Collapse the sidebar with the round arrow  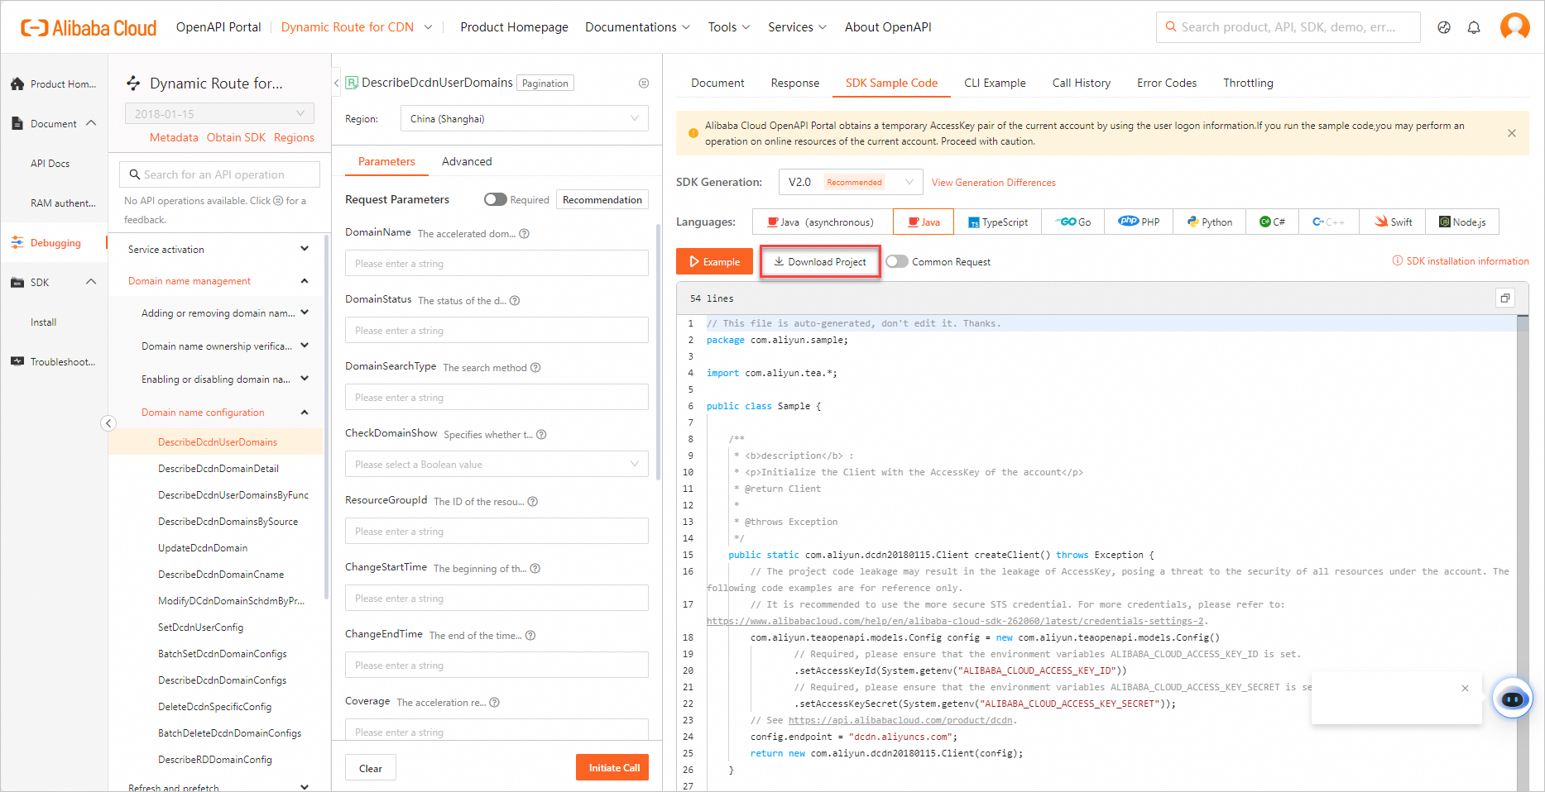[x=108, y=423]
